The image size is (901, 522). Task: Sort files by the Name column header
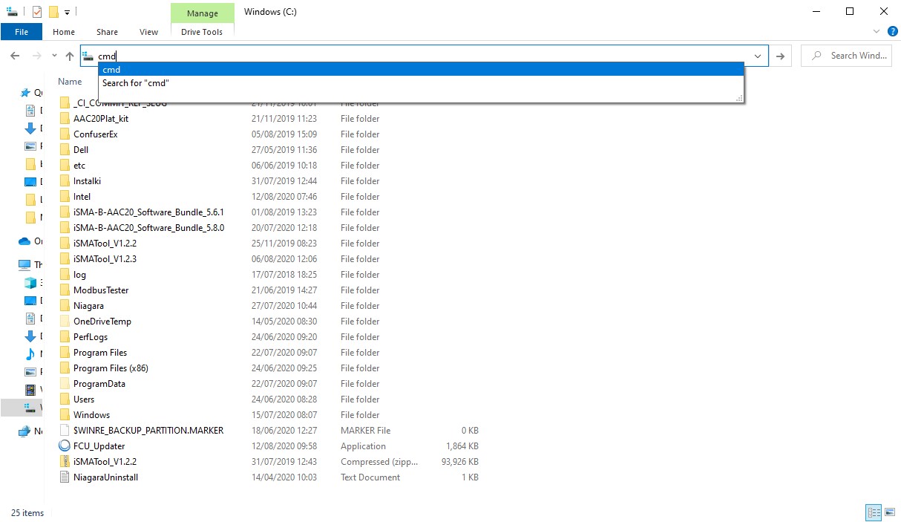(x=69, y=82)
